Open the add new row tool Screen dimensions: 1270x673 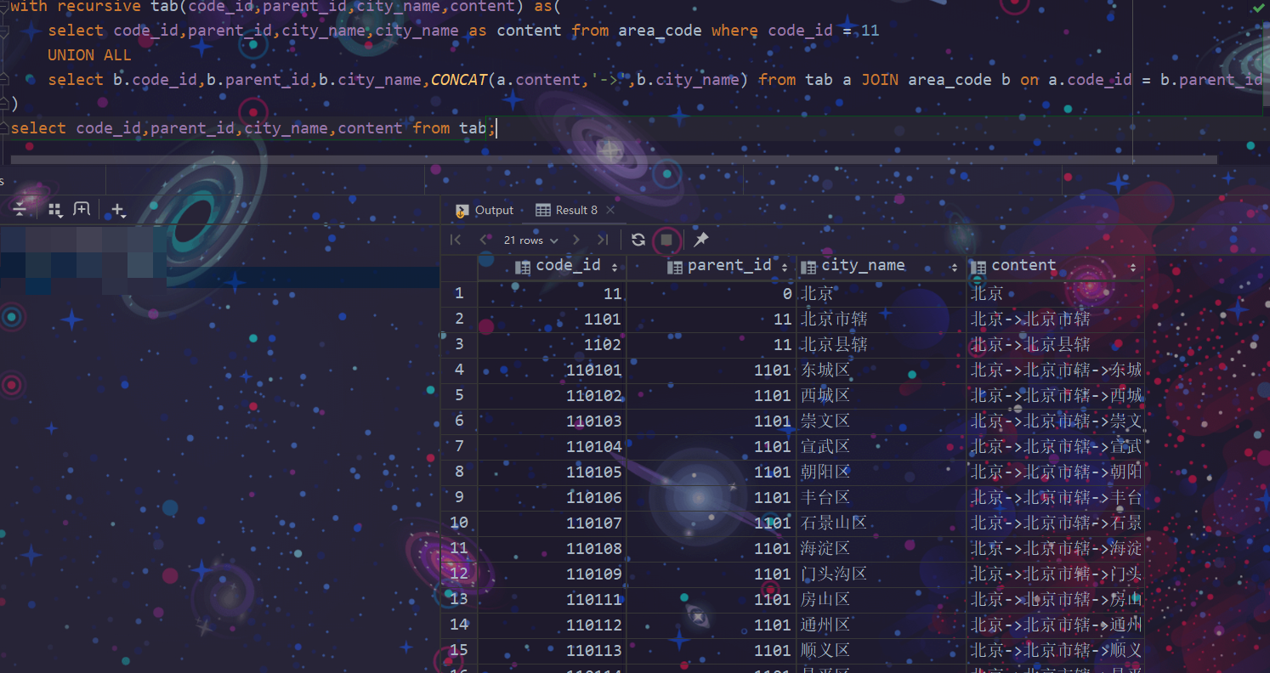(116, 209)
